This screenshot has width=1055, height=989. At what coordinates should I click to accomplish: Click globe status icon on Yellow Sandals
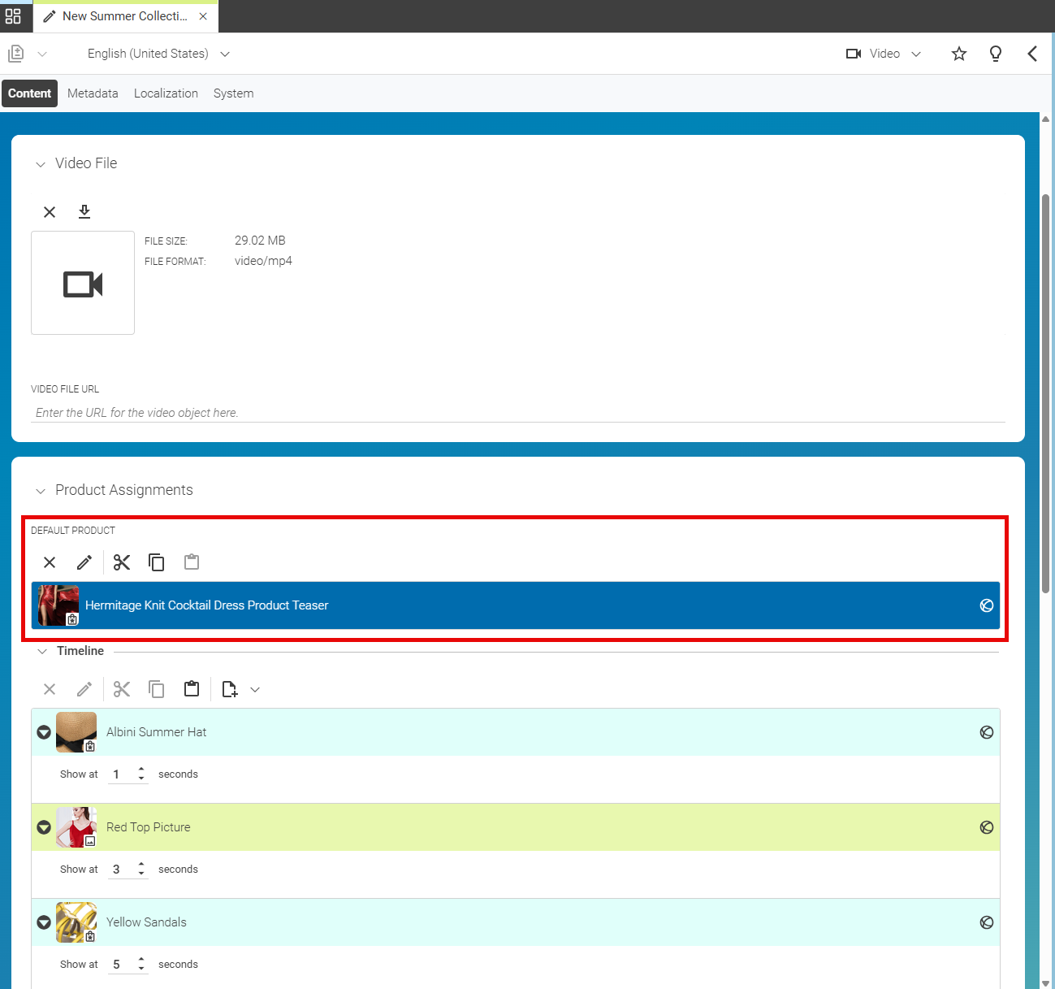point(987,922)
